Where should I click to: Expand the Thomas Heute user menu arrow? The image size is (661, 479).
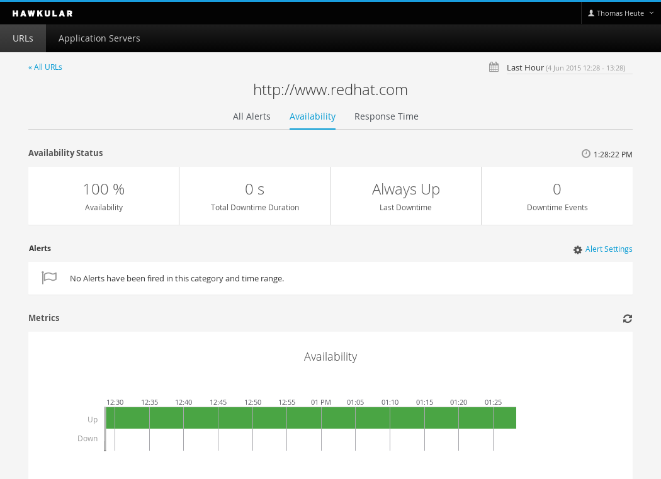tap(652, 13)
